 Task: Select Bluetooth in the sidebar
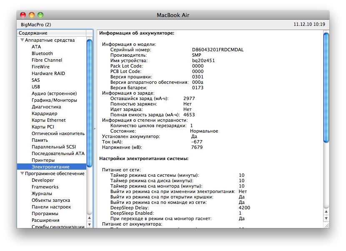point(42,53)
